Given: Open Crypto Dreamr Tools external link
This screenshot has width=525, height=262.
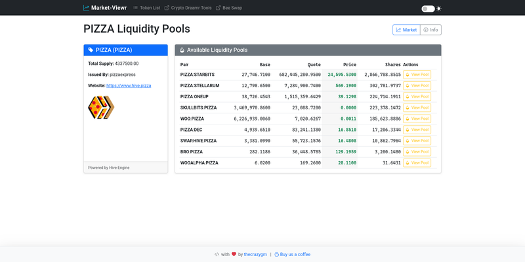Looking at the screenshot, I should (188, 8).
